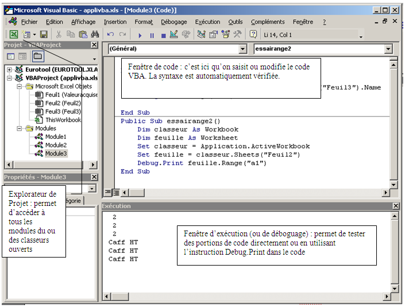Click the Insert UserForm toolbar icon
The width and height of the screenshot is (405, 308).
click(x=26, y=34)
